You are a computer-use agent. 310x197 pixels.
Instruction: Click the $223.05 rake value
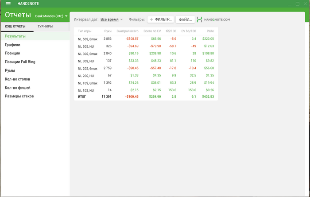coord(208,39)
